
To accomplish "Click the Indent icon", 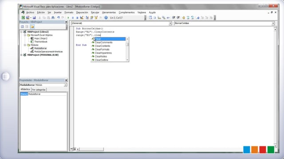I will (174, 18).
